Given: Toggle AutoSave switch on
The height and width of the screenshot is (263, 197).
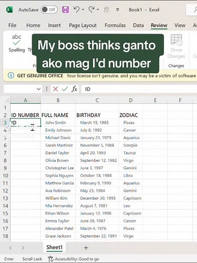Looking at the screenshot, I should click(x=49, y=10).
